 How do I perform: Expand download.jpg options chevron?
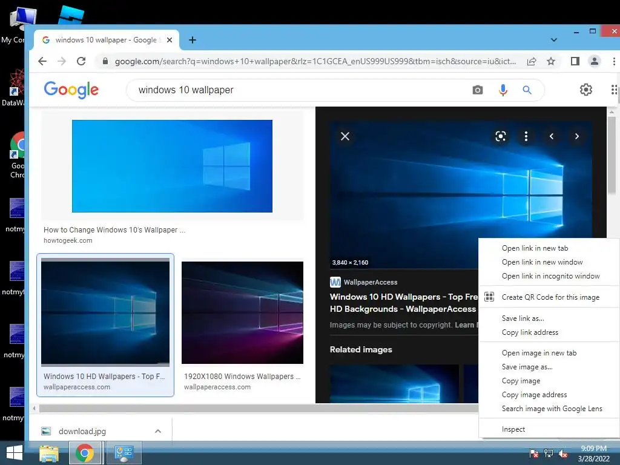(x=158, y=431)
